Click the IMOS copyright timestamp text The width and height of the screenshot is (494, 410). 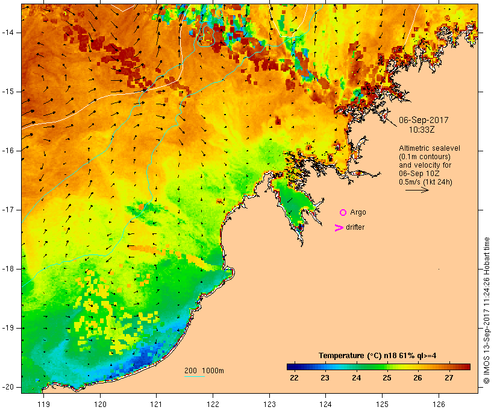[486, 311]
